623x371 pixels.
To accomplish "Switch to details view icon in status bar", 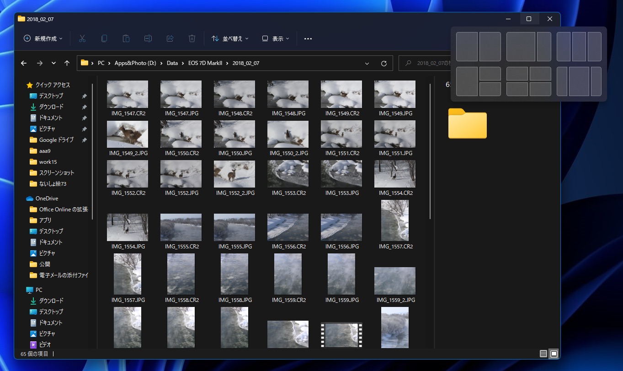I will coord(543,354).
